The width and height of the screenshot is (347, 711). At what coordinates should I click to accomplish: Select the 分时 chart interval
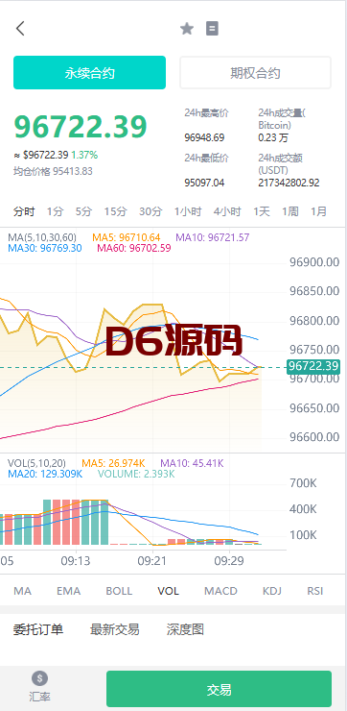[24, 211]
